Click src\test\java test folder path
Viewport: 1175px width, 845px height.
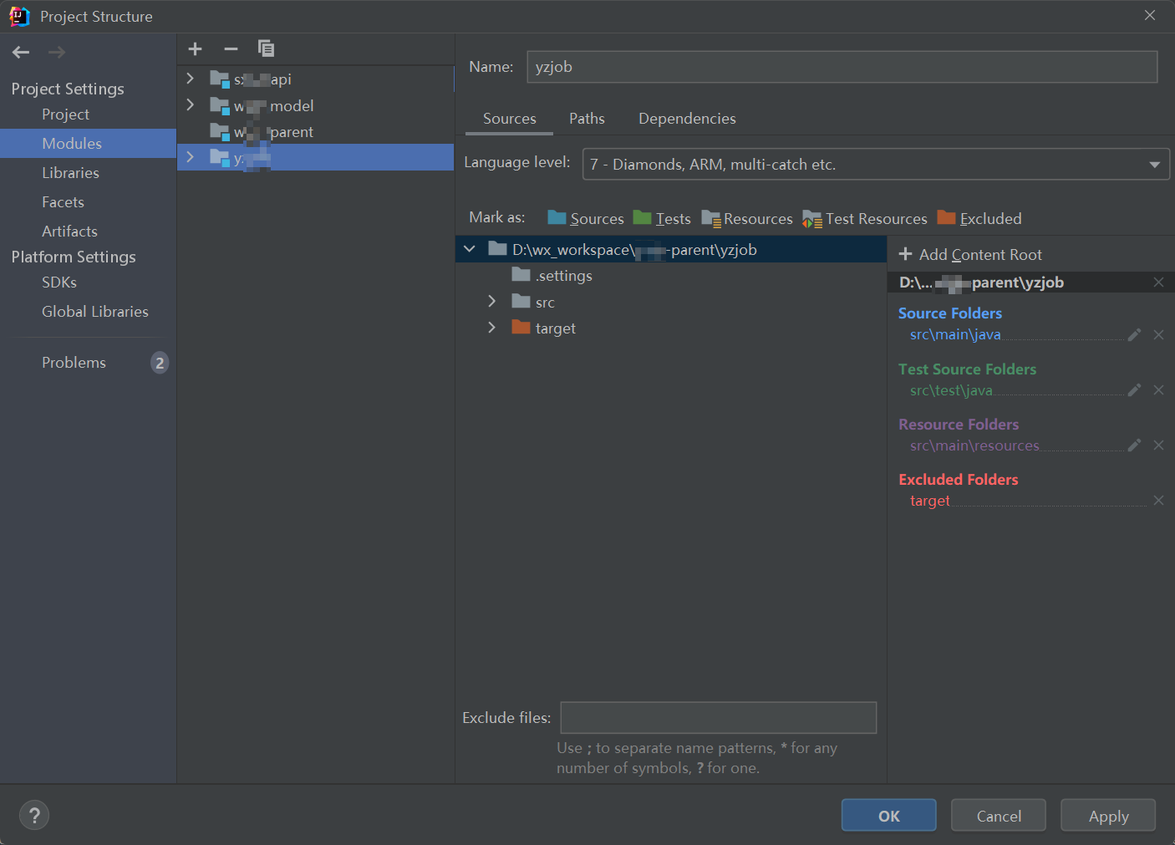pos(951,389)
